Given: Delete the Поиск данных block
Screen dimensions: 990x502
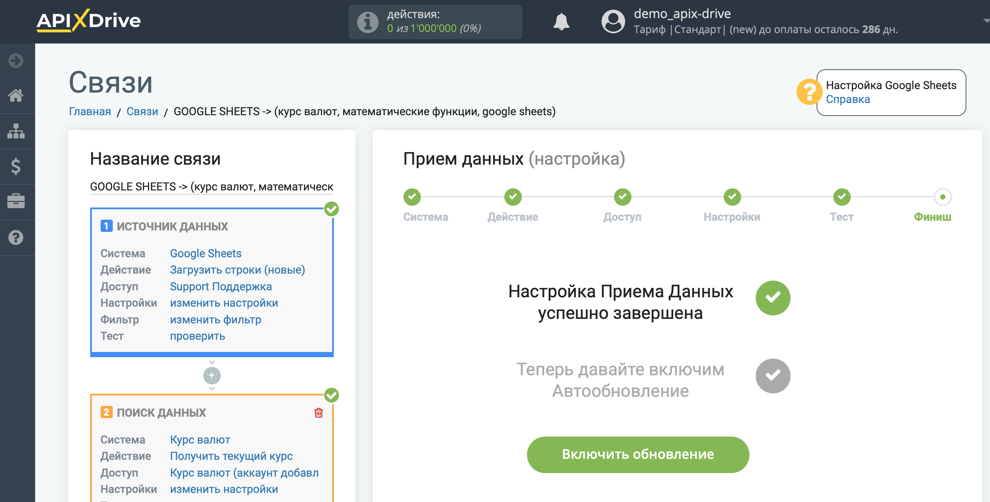Looking at the screenshot, I should 319,413.
